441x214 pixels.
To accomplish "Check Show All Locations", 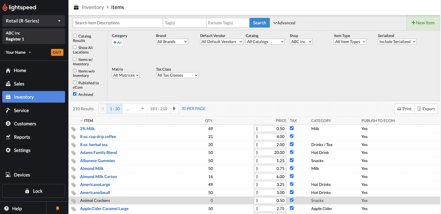I will pos(75,47).
